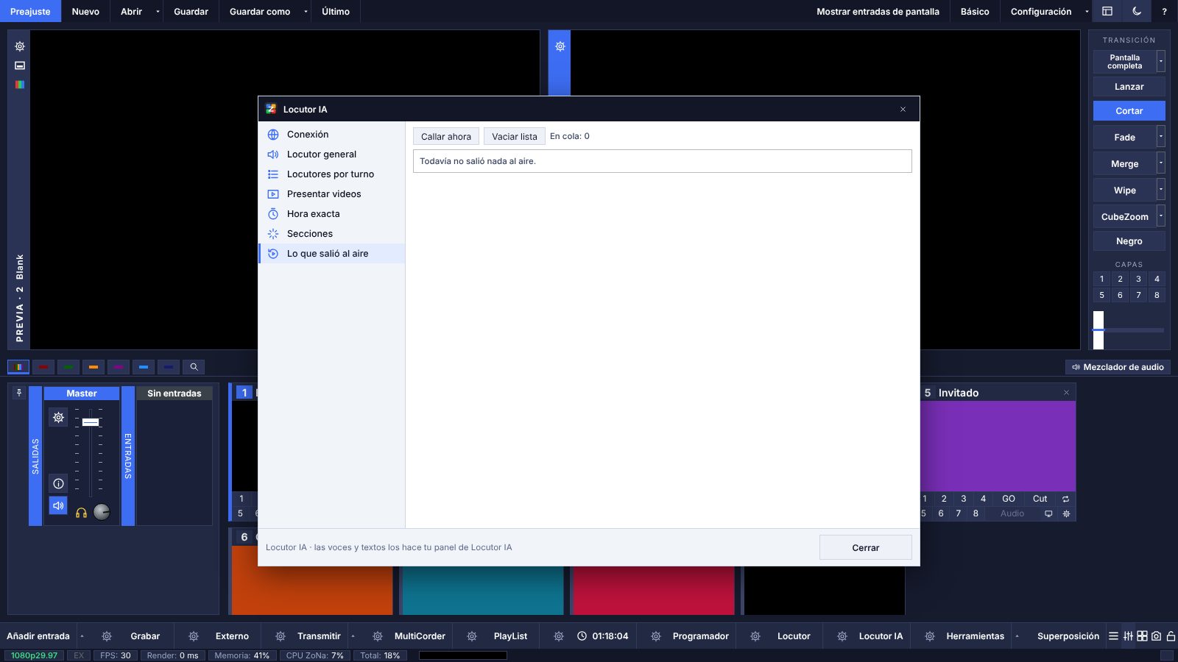Open Master audio settings gear
The width and height of the screenshot is (1178, 662).
[x=58, y=418]
